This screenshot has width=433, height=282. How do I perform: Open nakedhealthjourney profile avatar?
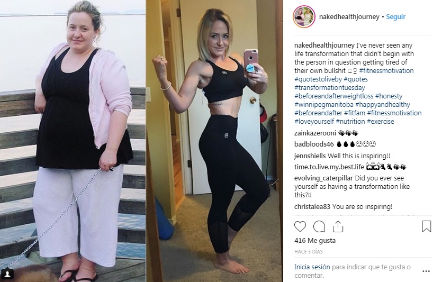point(304,16)
